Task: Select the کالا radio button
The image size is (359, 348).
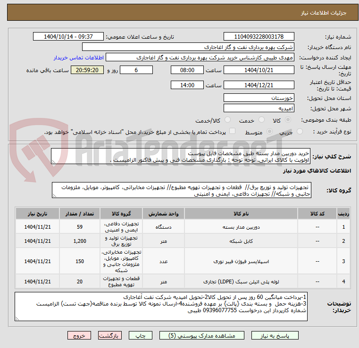Action: coord(288,120)
